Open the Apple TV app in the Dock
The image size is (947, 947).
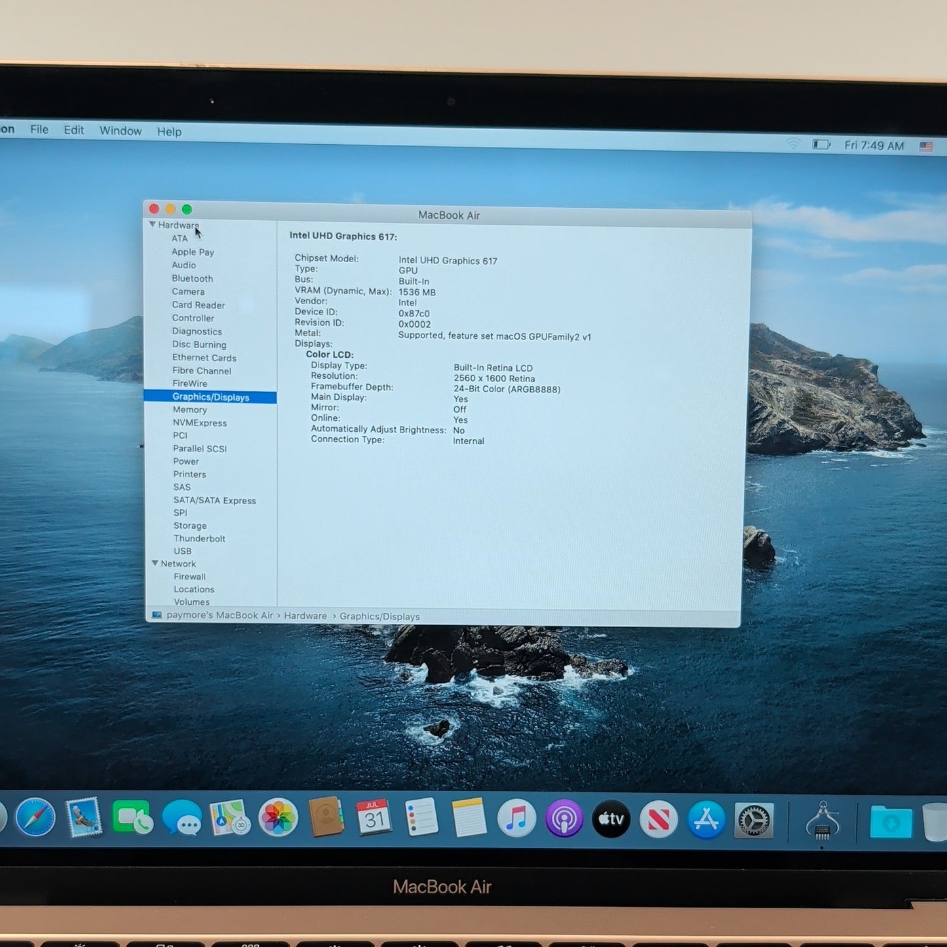pyautogui.click(x=611, y=819)
